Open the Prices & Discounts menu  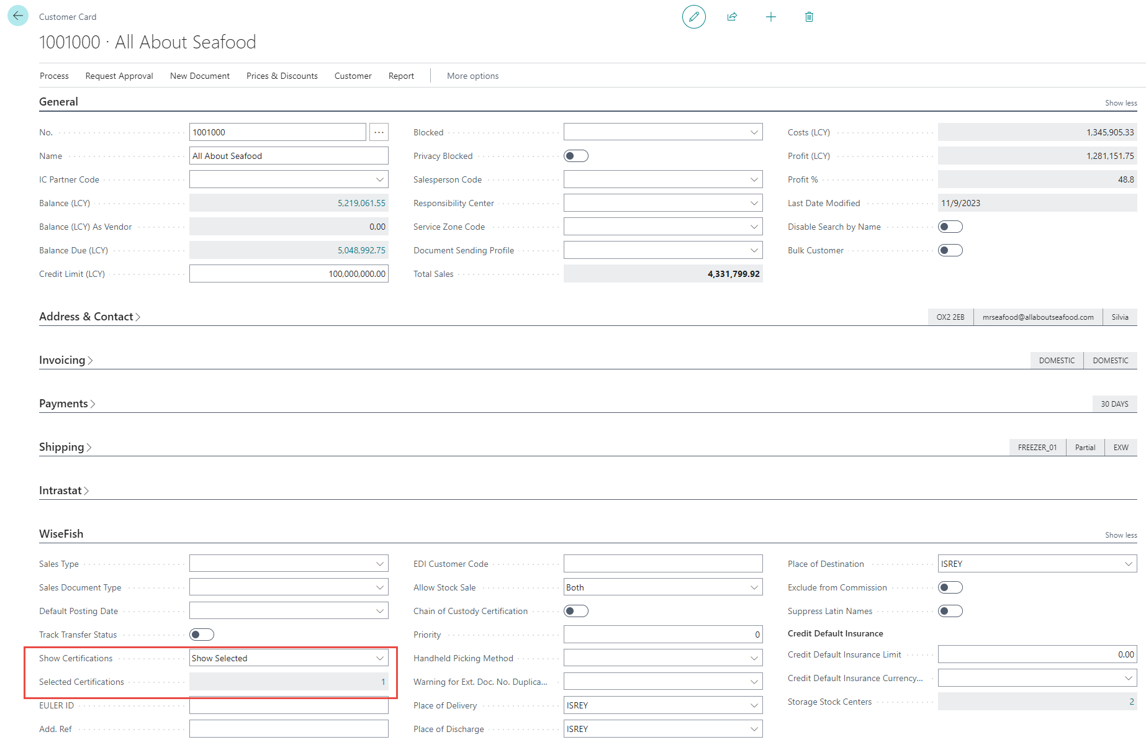(x=282, y=76)
